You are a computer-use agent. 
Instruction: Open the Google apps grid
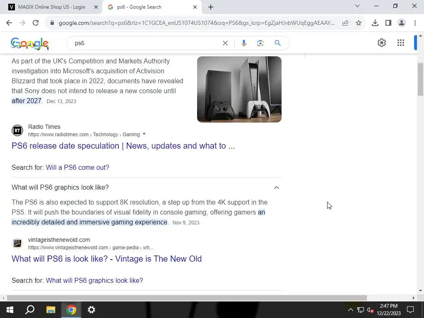point(401,43)
